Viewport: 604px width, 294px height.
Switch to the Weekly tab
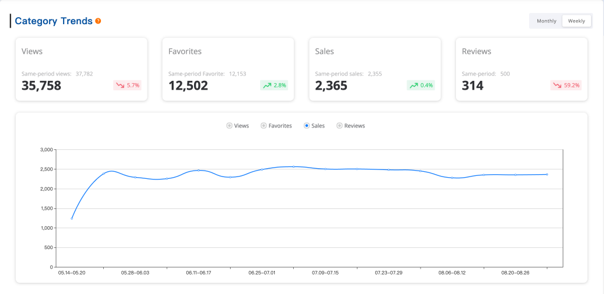pyautogui.click(x=576, y=21)
